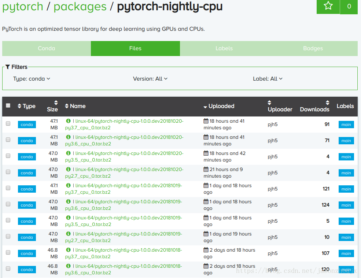Click the Labels column header

point(345,106)
